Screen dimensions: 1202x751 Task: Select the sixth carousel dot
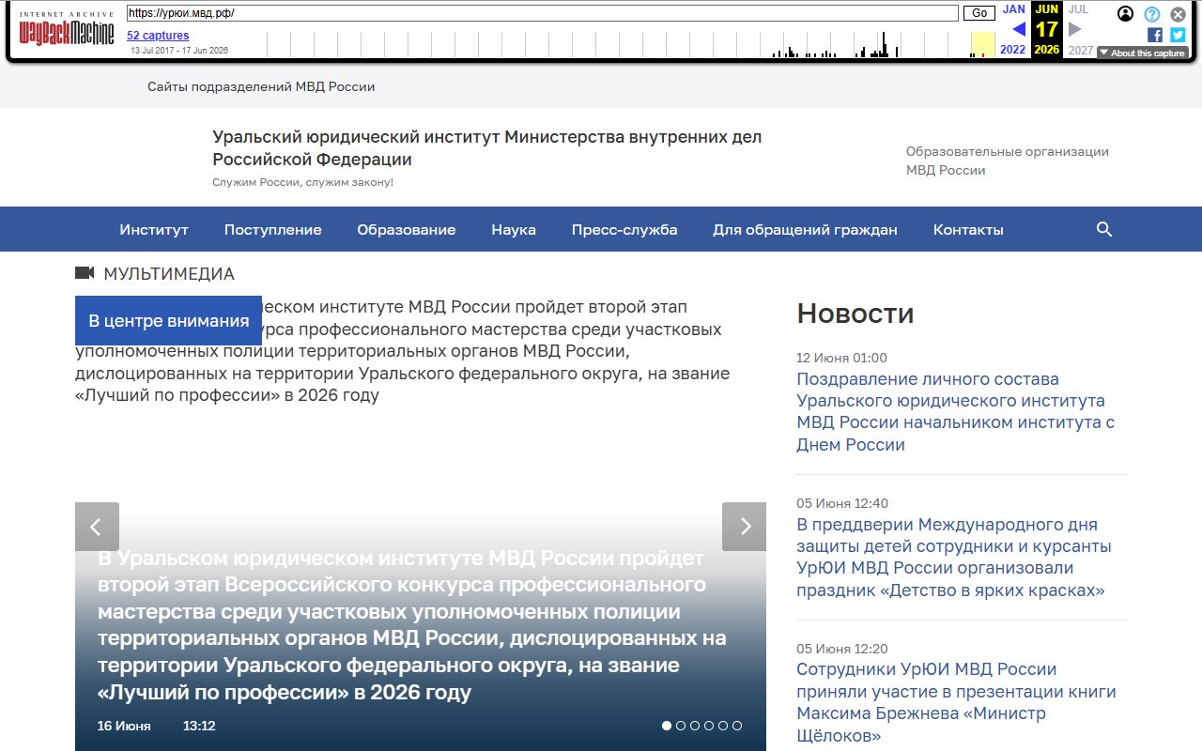[x=737, y=726]
